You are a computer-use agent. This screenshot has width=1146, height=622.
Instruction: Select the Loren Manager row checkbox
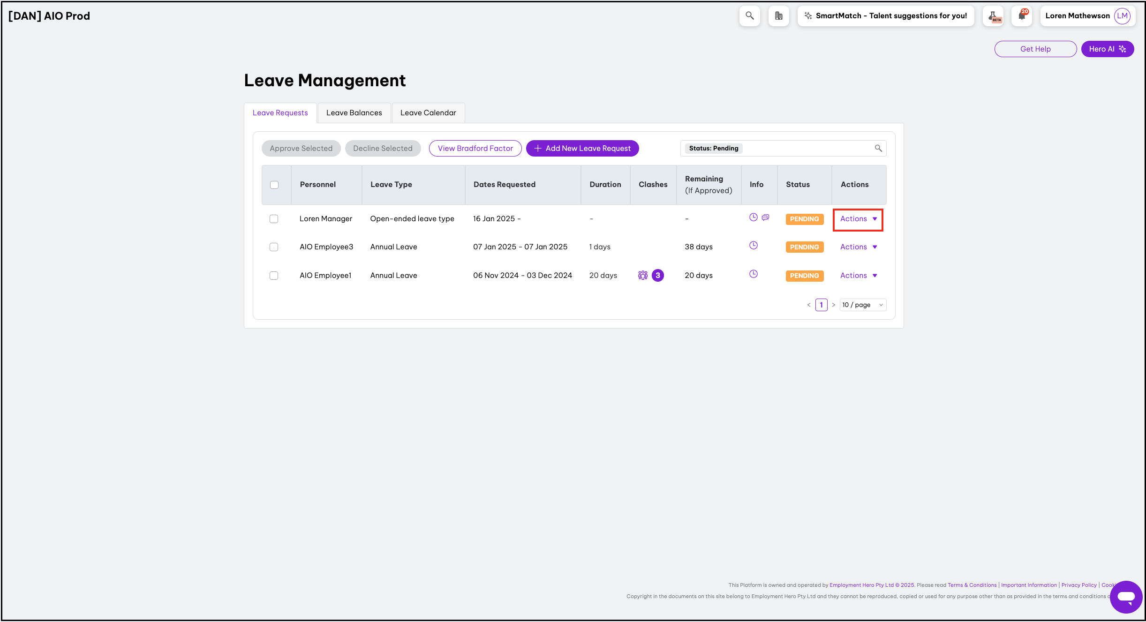(274, 219)
